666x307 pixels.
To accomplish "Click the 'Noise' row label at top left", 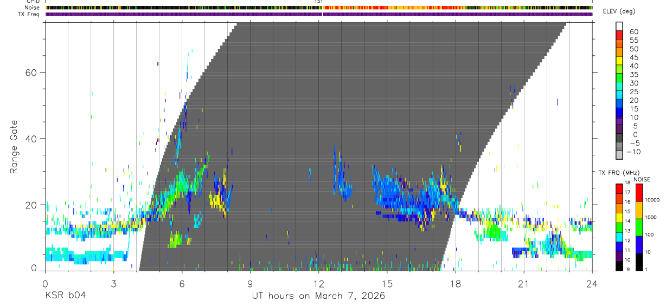I will tap(31, 8).
